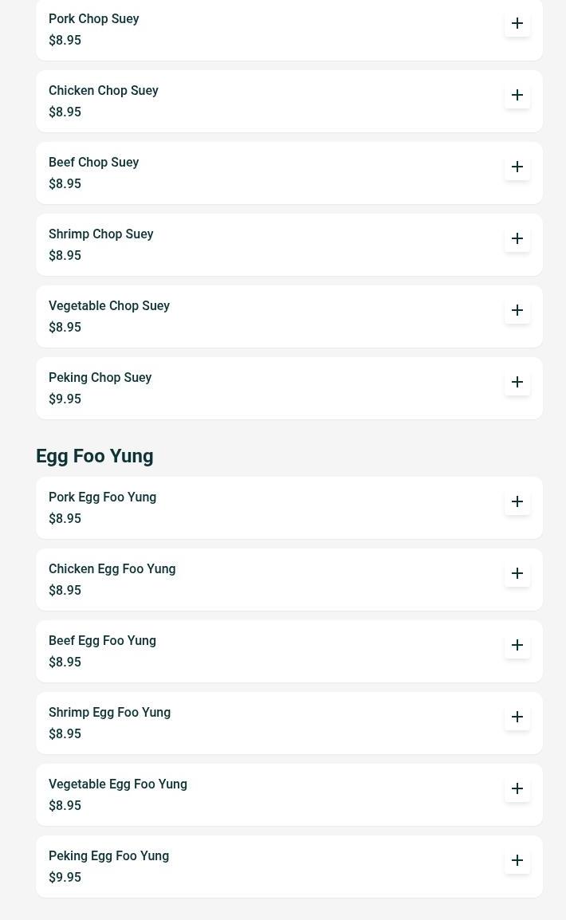The height and width of the screenshot is (920, 566).
Task: Add Peking Chop Suey with plus icon
Action: click(517, 382)
